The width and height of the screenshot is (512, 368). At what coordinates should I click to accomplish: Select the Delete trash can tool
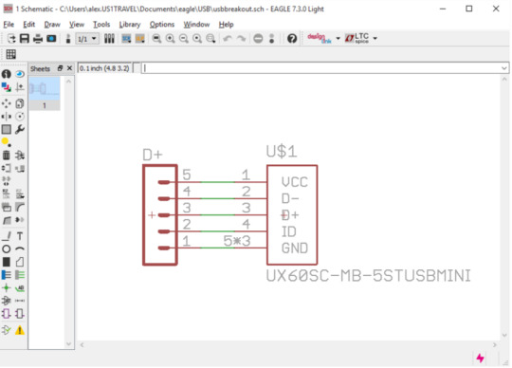7,156
